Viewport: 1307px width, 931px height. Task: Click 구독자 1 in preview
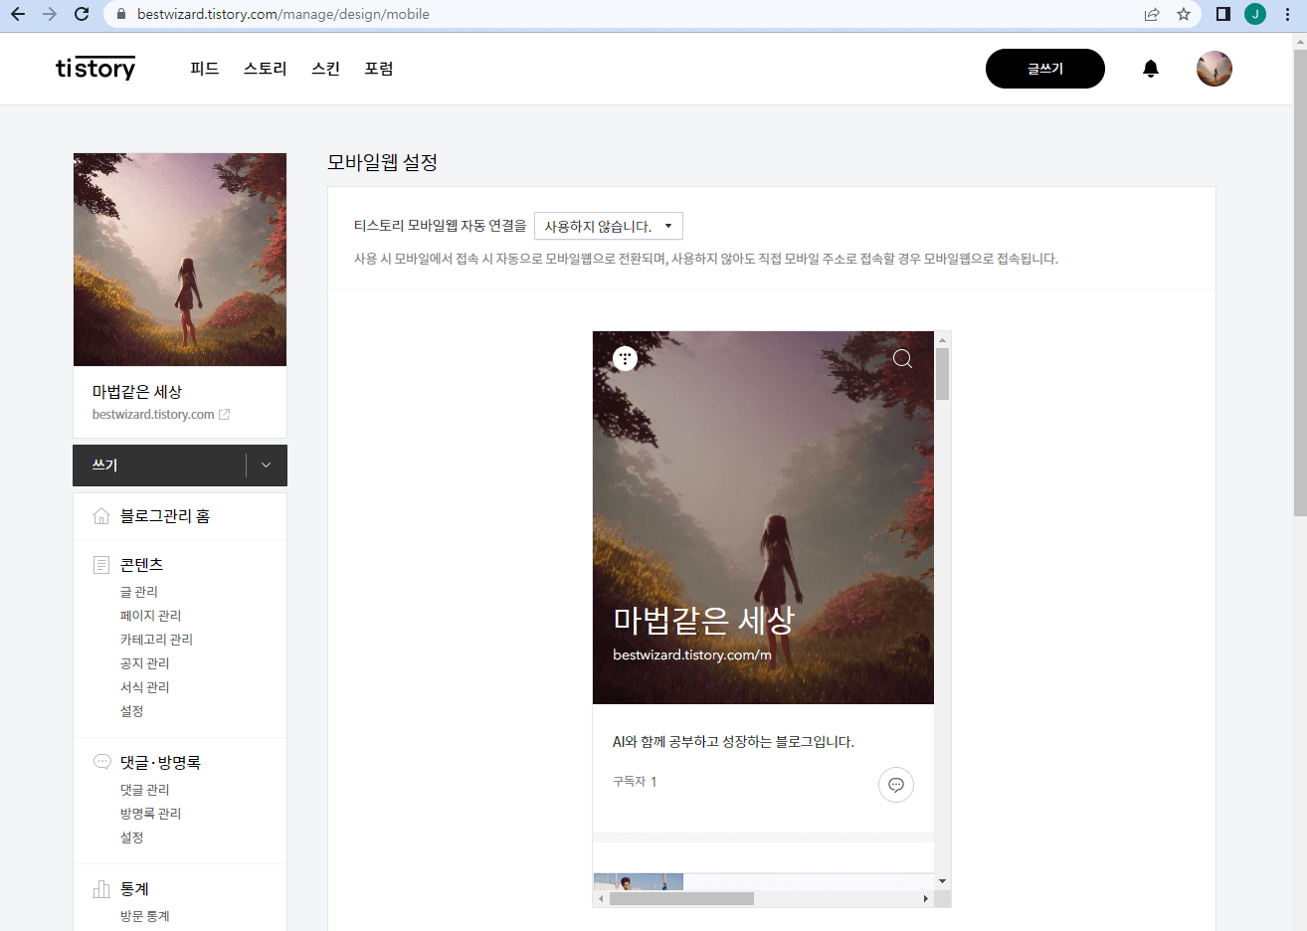point(635,782)
